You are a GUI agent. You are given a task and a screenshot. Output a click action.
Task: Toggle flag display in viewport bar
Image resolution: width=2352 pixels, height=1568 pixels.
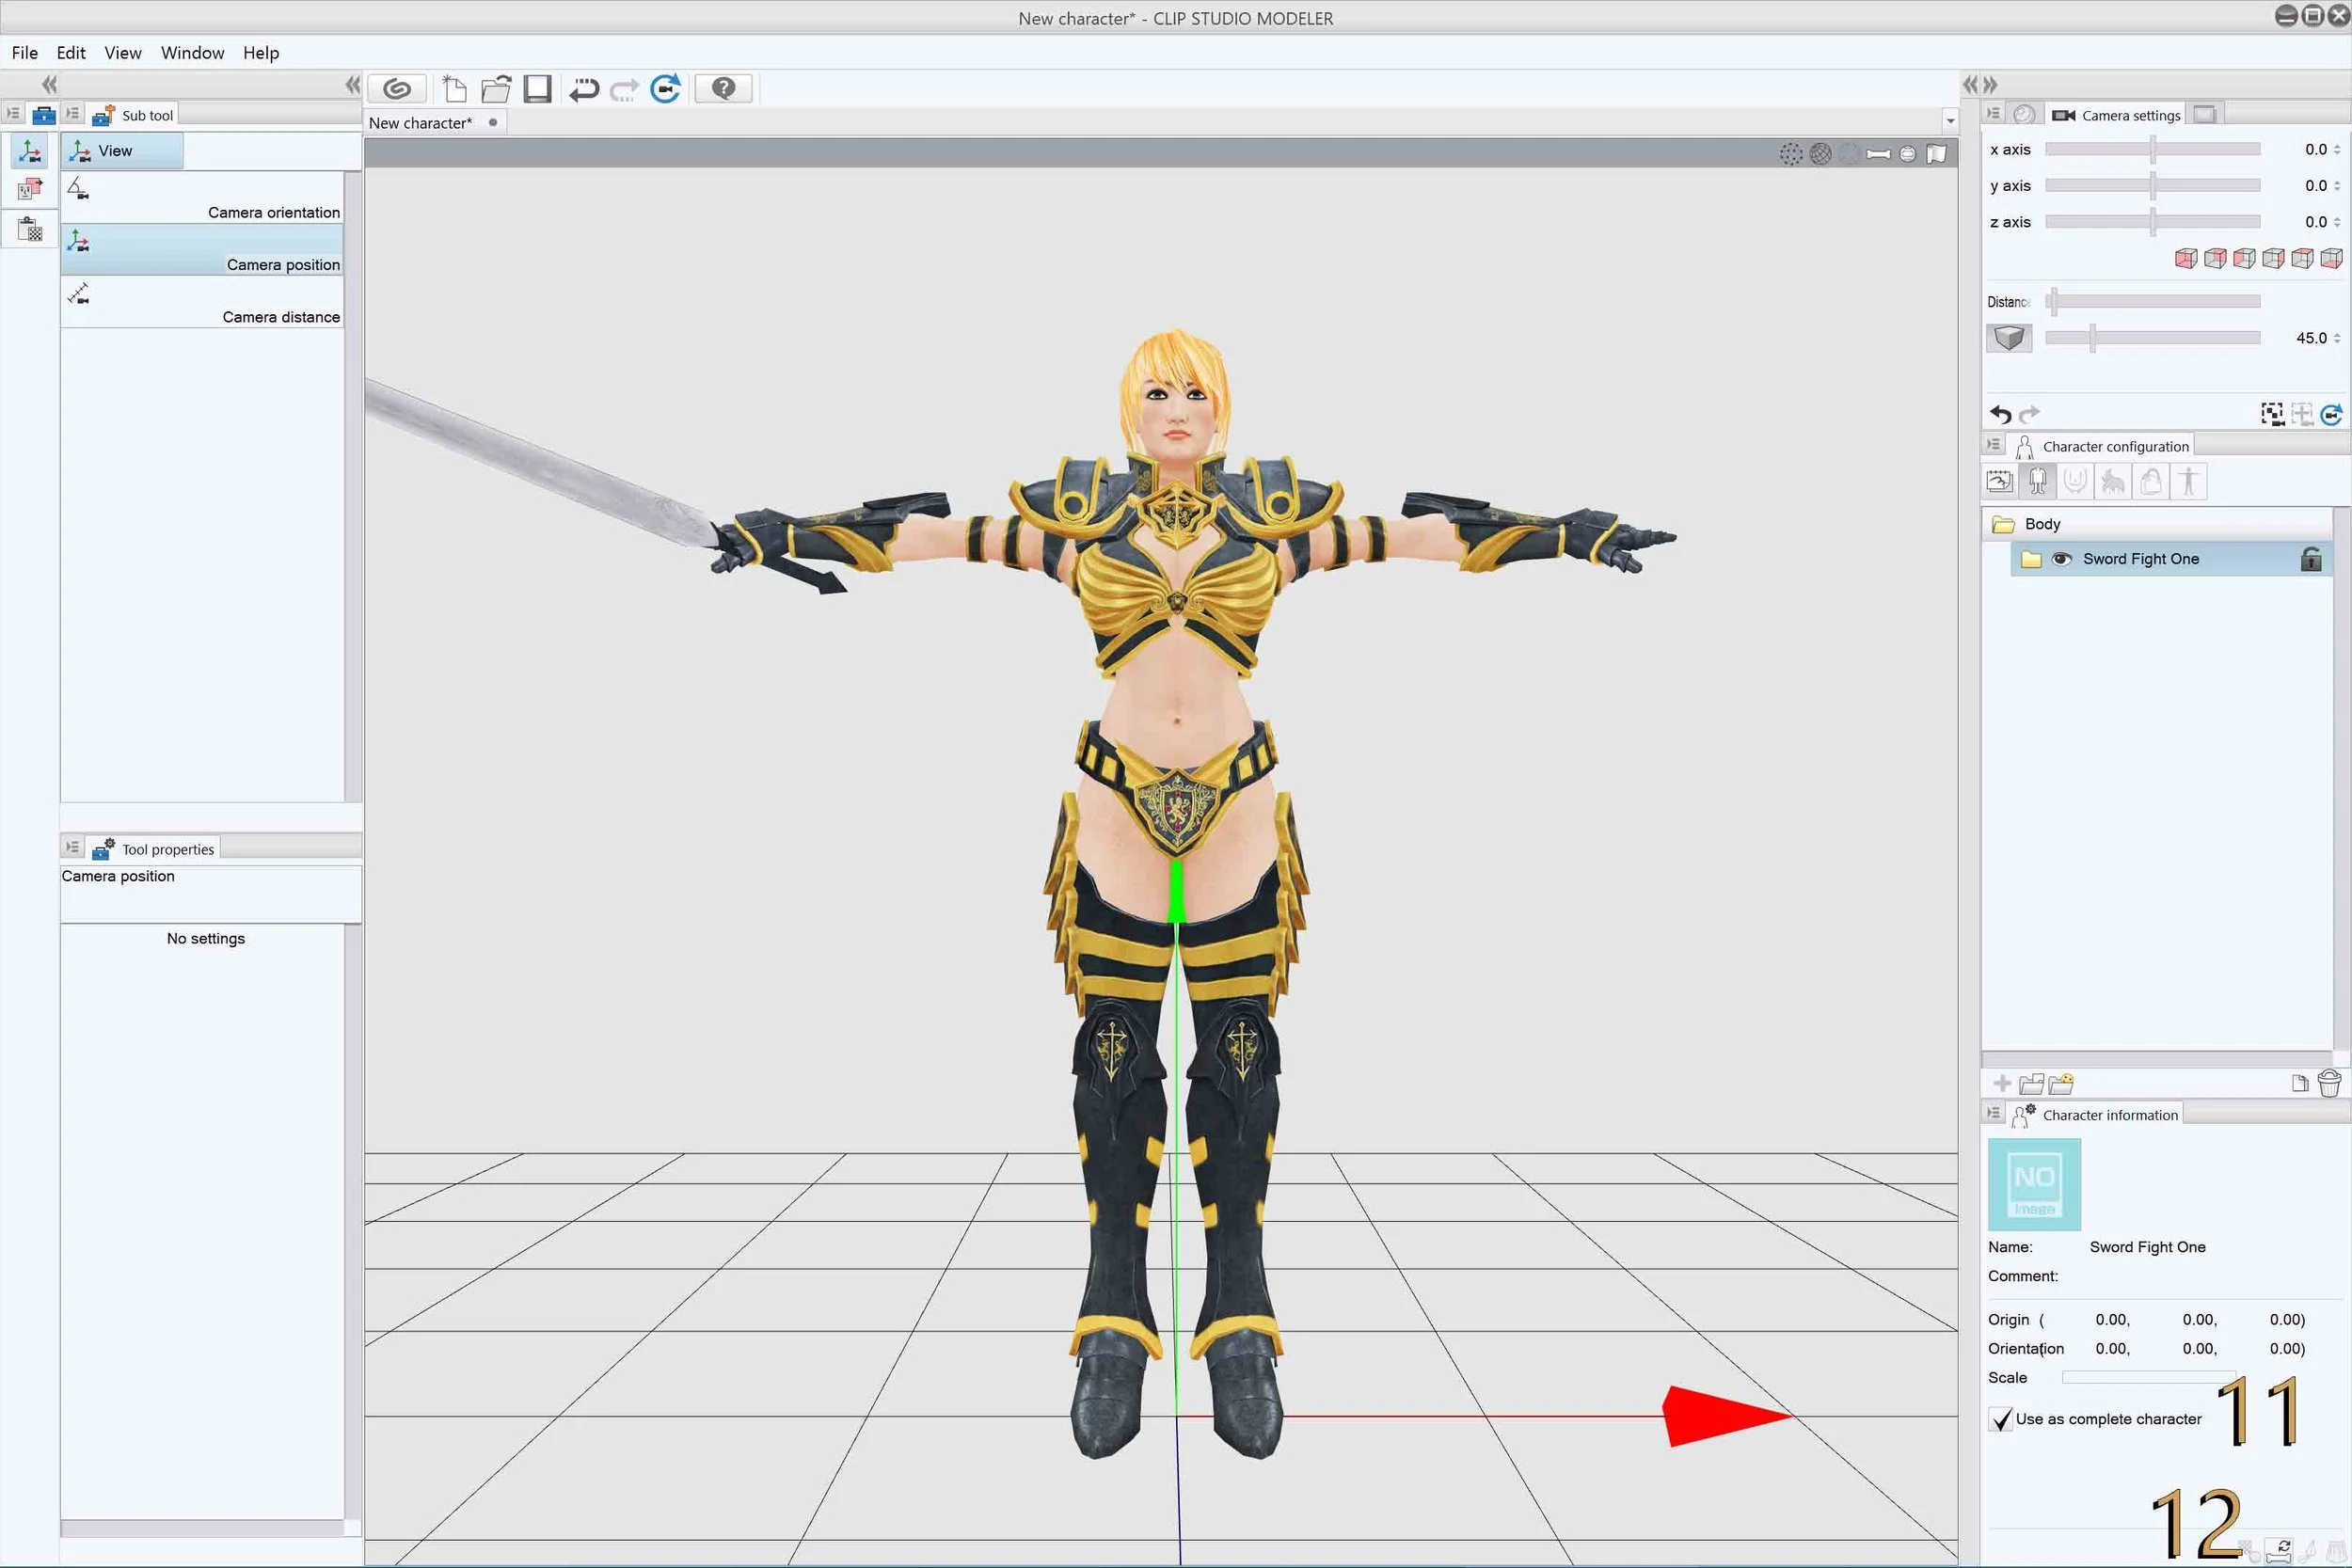tap(1937, 154)
